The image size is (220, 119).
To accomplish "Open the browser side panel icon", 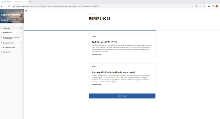I will click(x=212, y=6).
